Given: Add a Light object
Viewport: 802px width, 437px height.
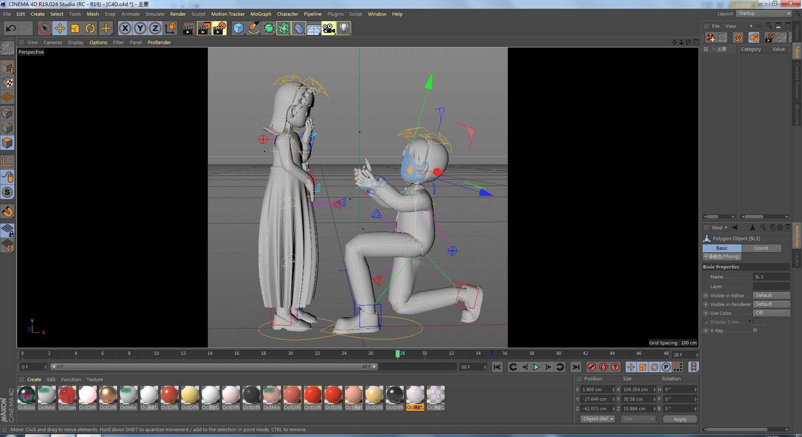Looking at the screenshot, I should [344, 28].
